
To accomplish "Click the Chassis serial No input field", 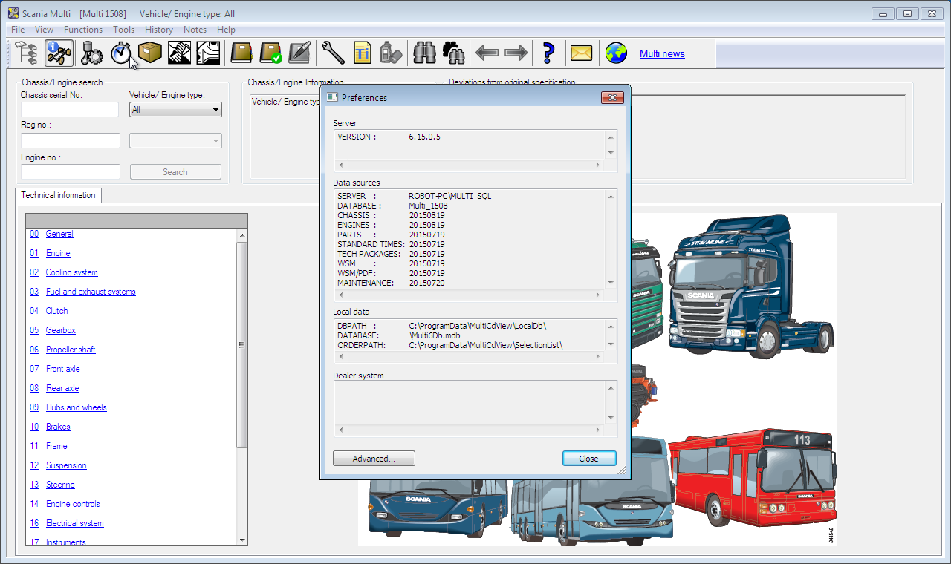I will pos(70,110).
